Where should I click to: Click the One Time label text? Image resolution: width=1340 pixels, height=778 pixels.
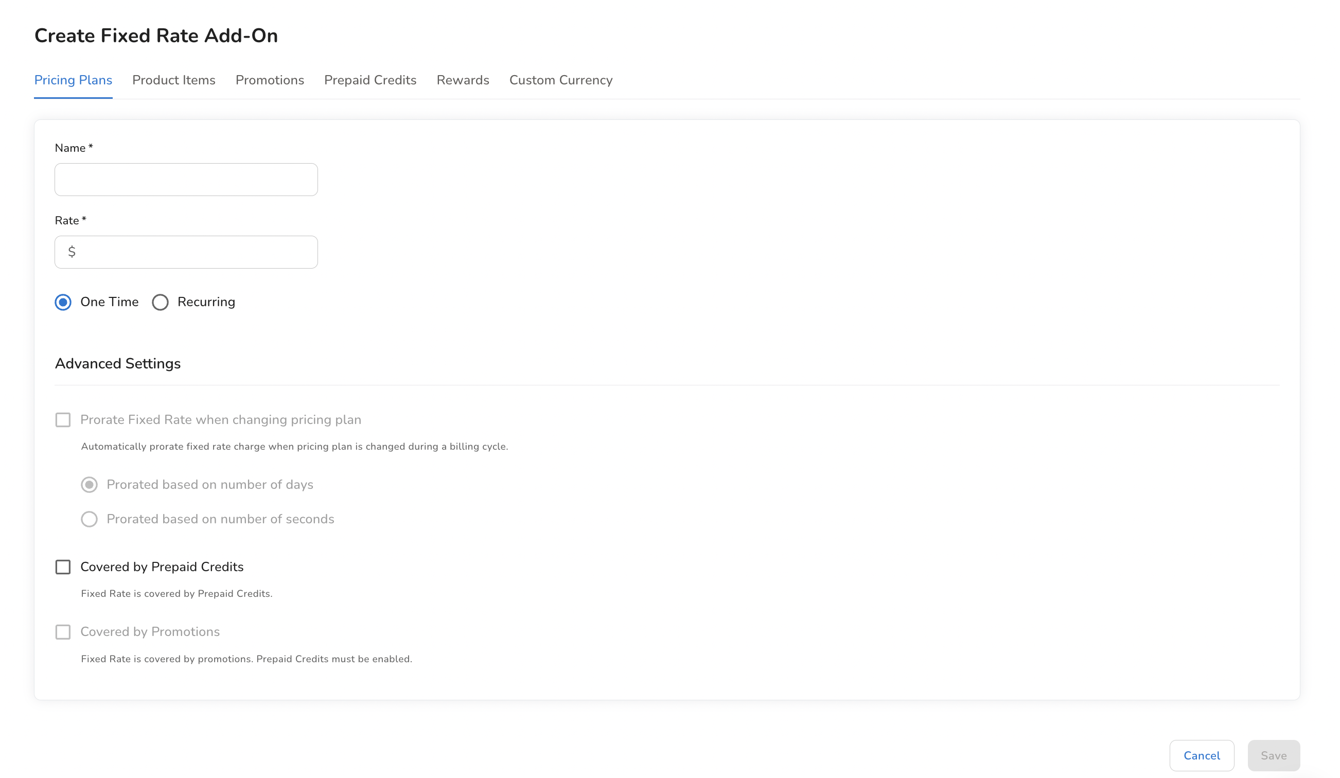(x=109, y=302)
